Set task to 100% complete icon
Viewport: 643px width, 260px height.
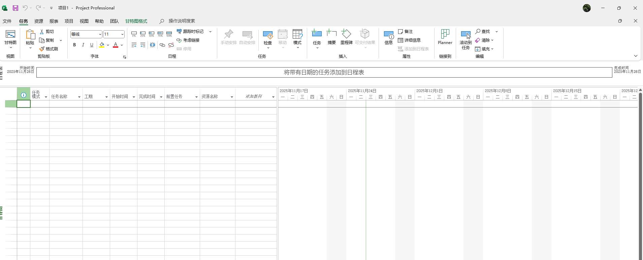point(169,34)
